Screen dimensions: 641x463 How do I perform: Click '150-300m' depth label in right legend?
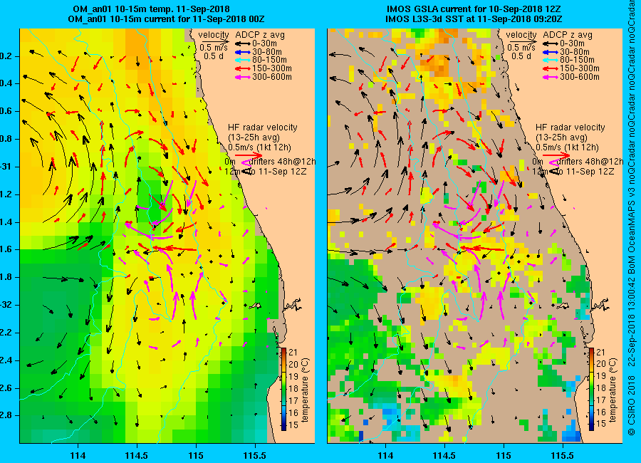[x=580, y=68]
